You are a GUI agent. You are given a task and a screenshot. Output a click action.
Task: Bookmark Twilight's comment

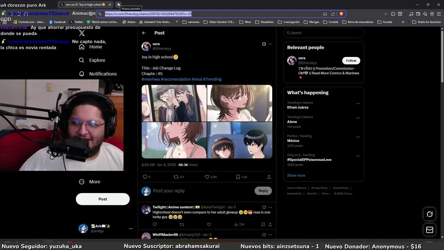pos(263,224)
